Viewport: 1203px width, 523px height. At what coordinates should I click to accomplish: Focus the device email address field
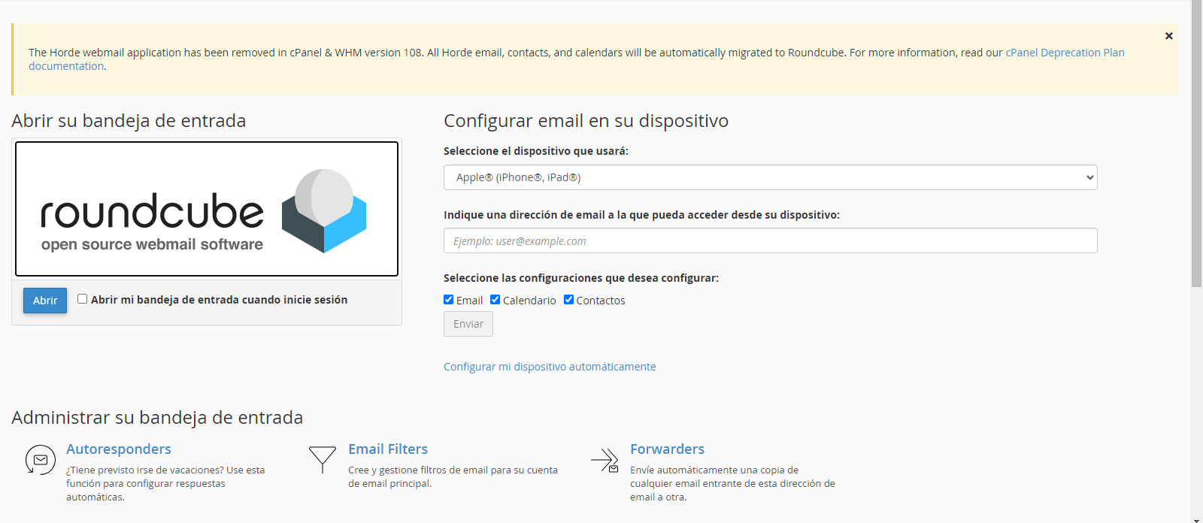tap(770, 241)
